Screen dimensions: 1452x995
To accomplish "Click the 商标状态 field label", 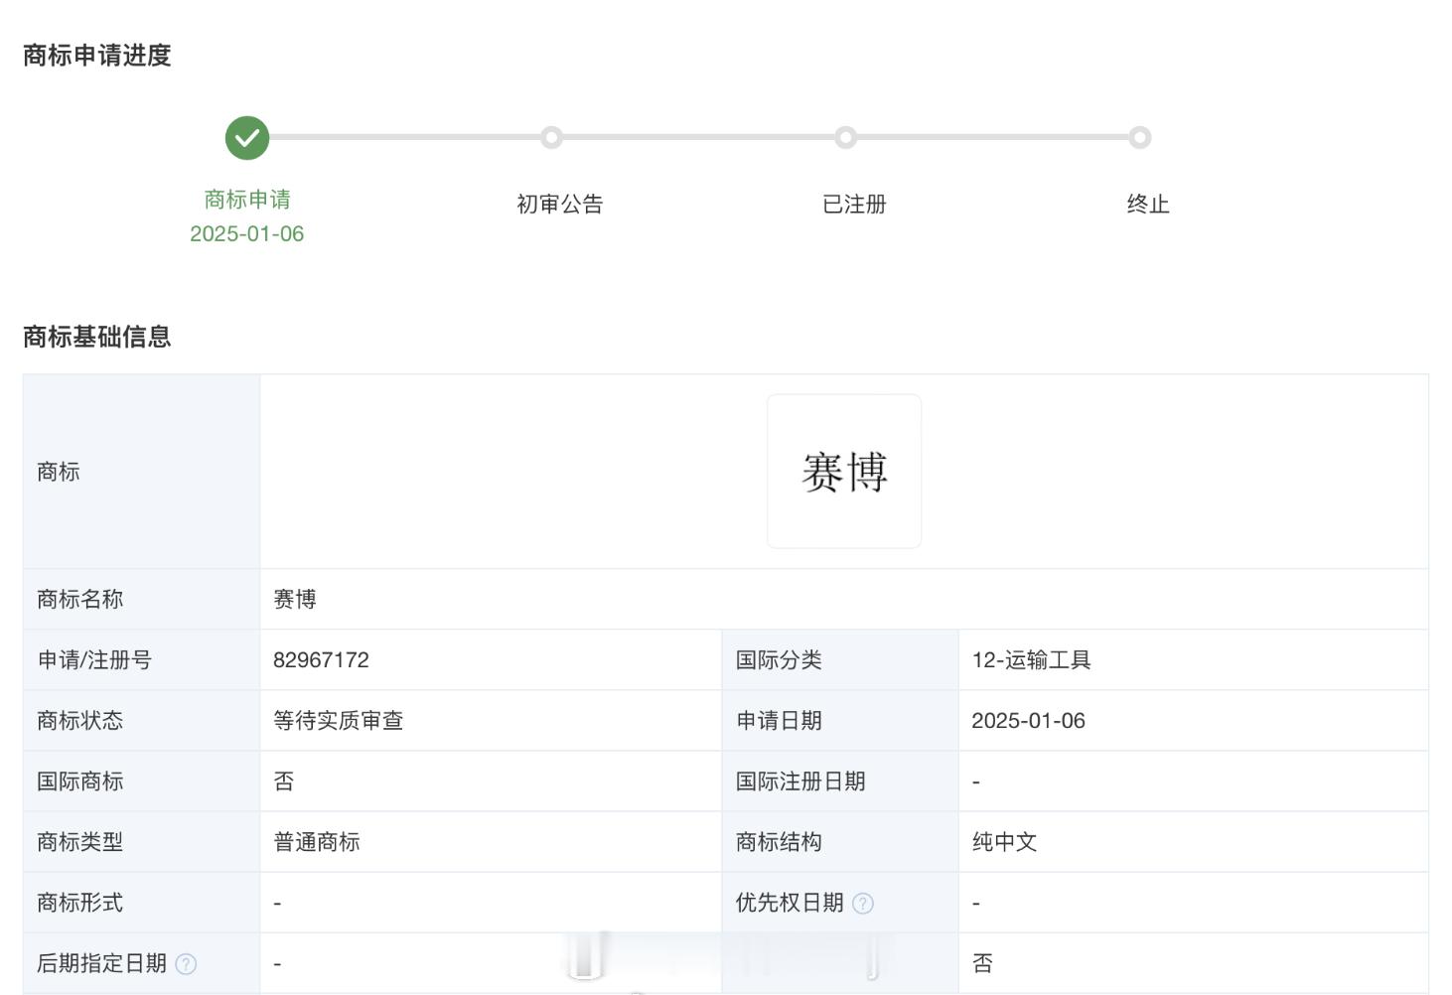I will tap(80, 721).
